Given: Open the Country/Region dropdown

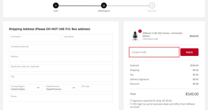Looking at the screenshot, I should tap(26, 88).
